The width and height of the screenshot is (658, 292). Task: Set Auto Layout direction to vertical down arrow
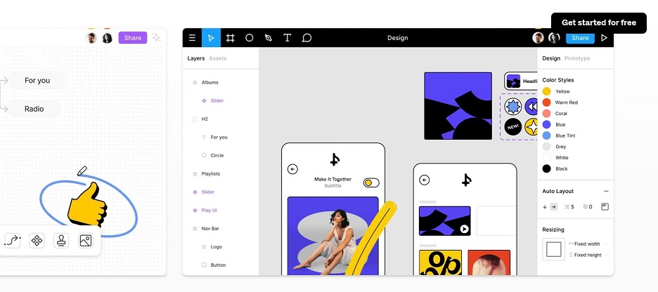[545, 206]
